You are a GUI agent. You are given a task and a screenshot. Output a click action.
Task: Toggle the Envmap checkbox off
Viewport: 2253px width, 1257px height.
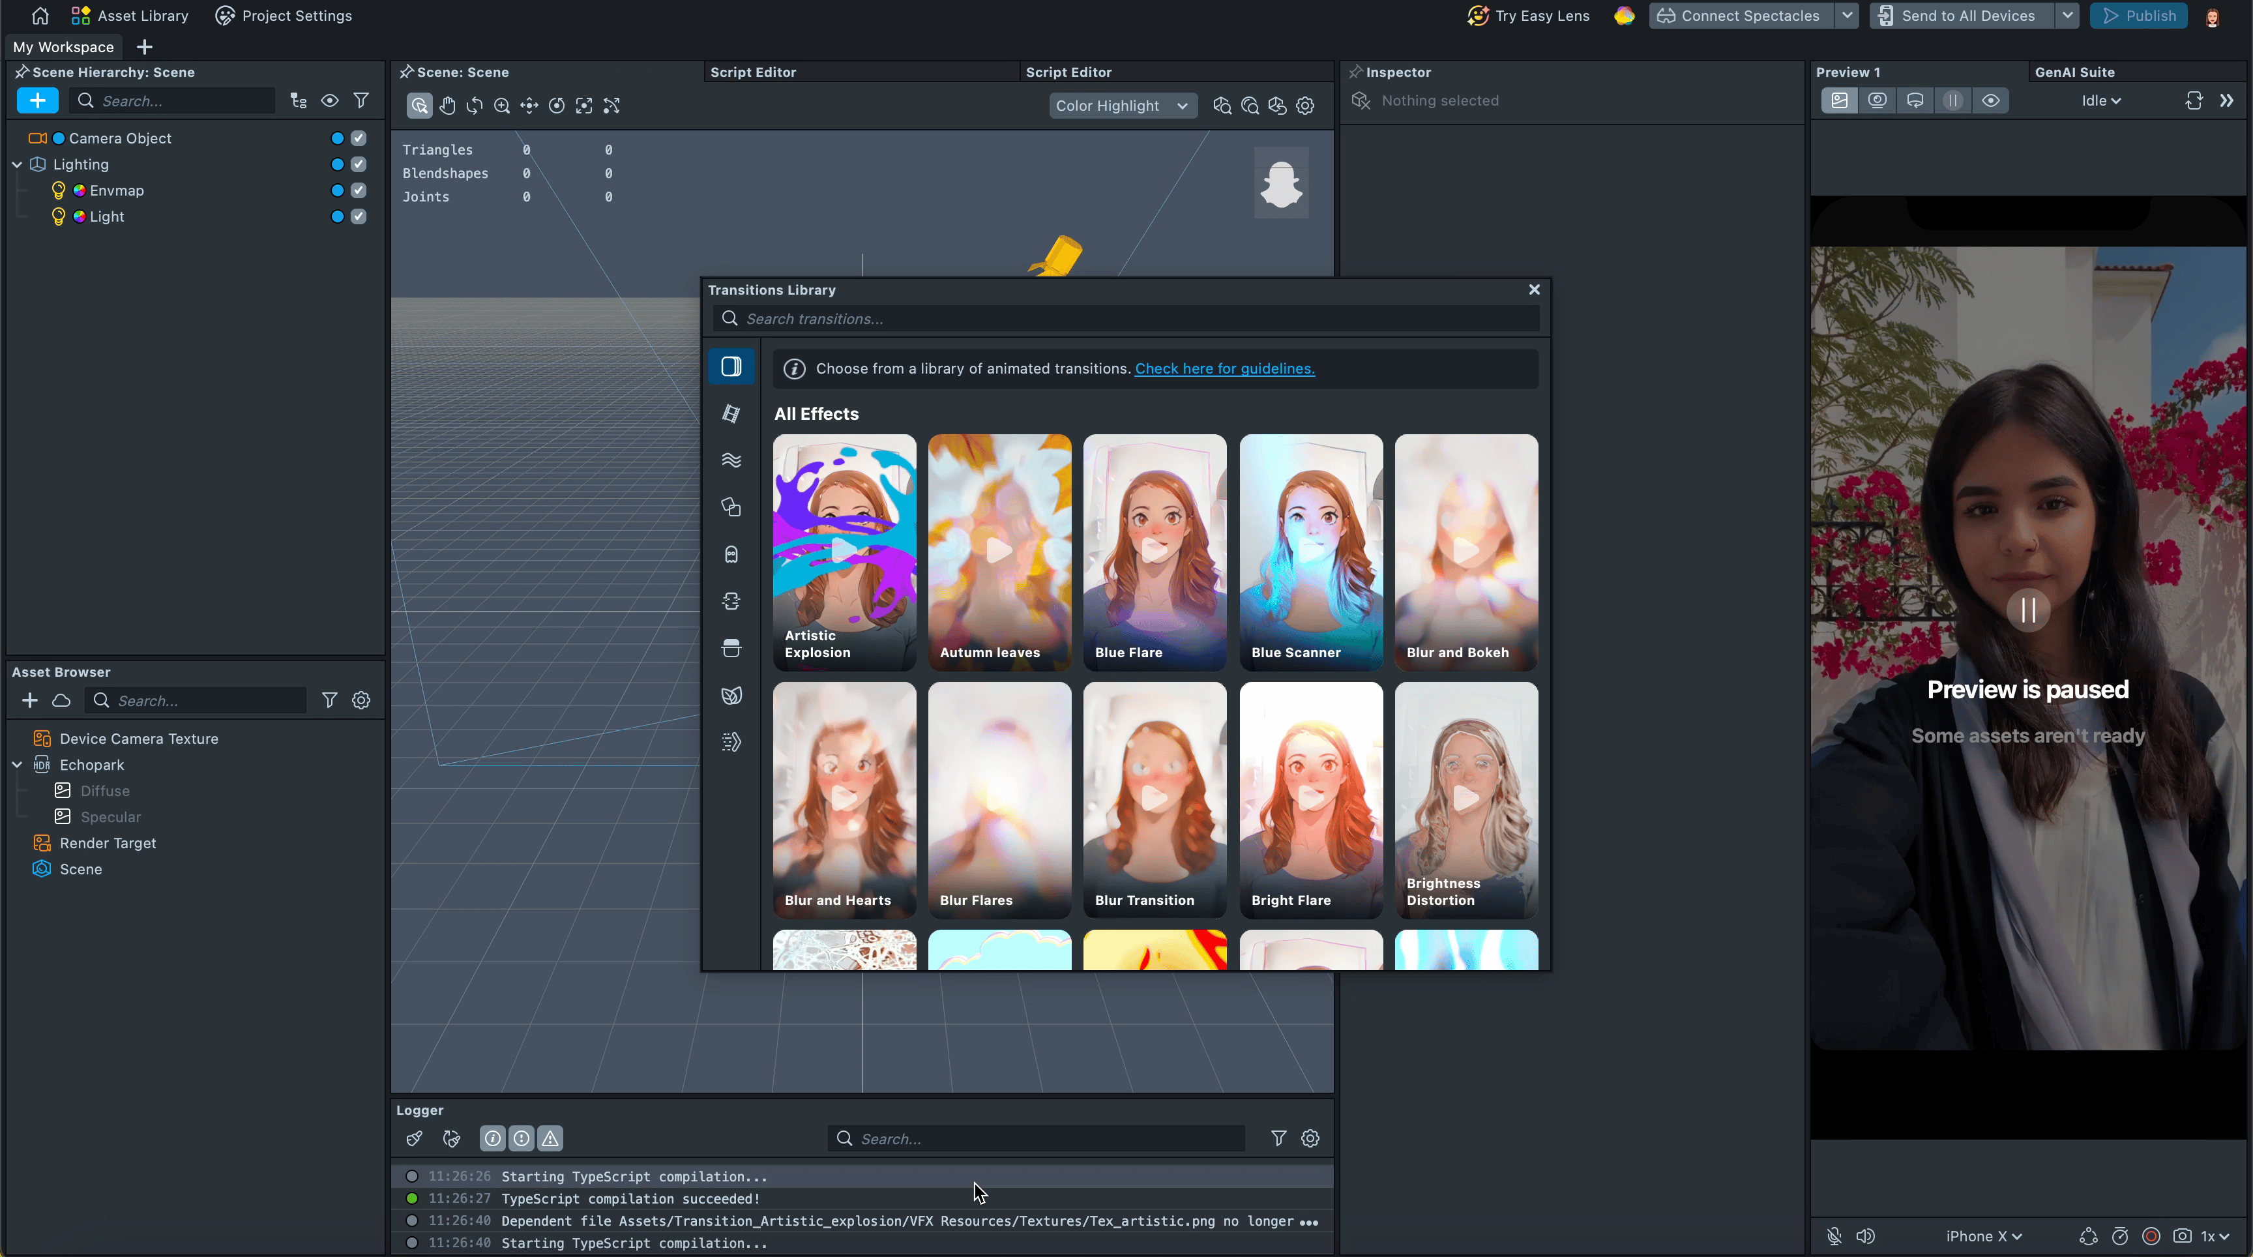coord(359,190)
